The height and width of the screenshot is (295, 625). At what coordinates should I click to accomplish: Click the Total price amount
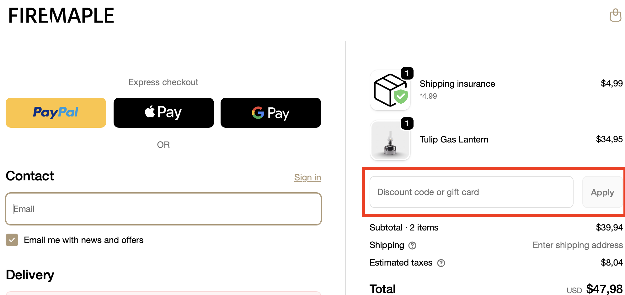pos(604,289)
